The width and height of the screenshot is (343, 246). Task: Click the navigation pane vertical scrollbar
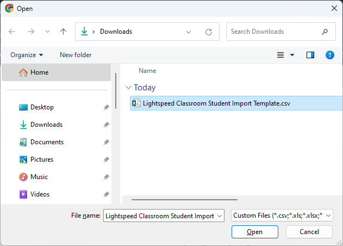[116, 91]
